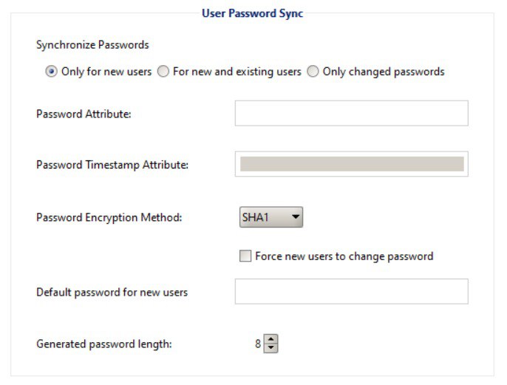
Task: Click the password length value 8
Action: click(258, 344)
